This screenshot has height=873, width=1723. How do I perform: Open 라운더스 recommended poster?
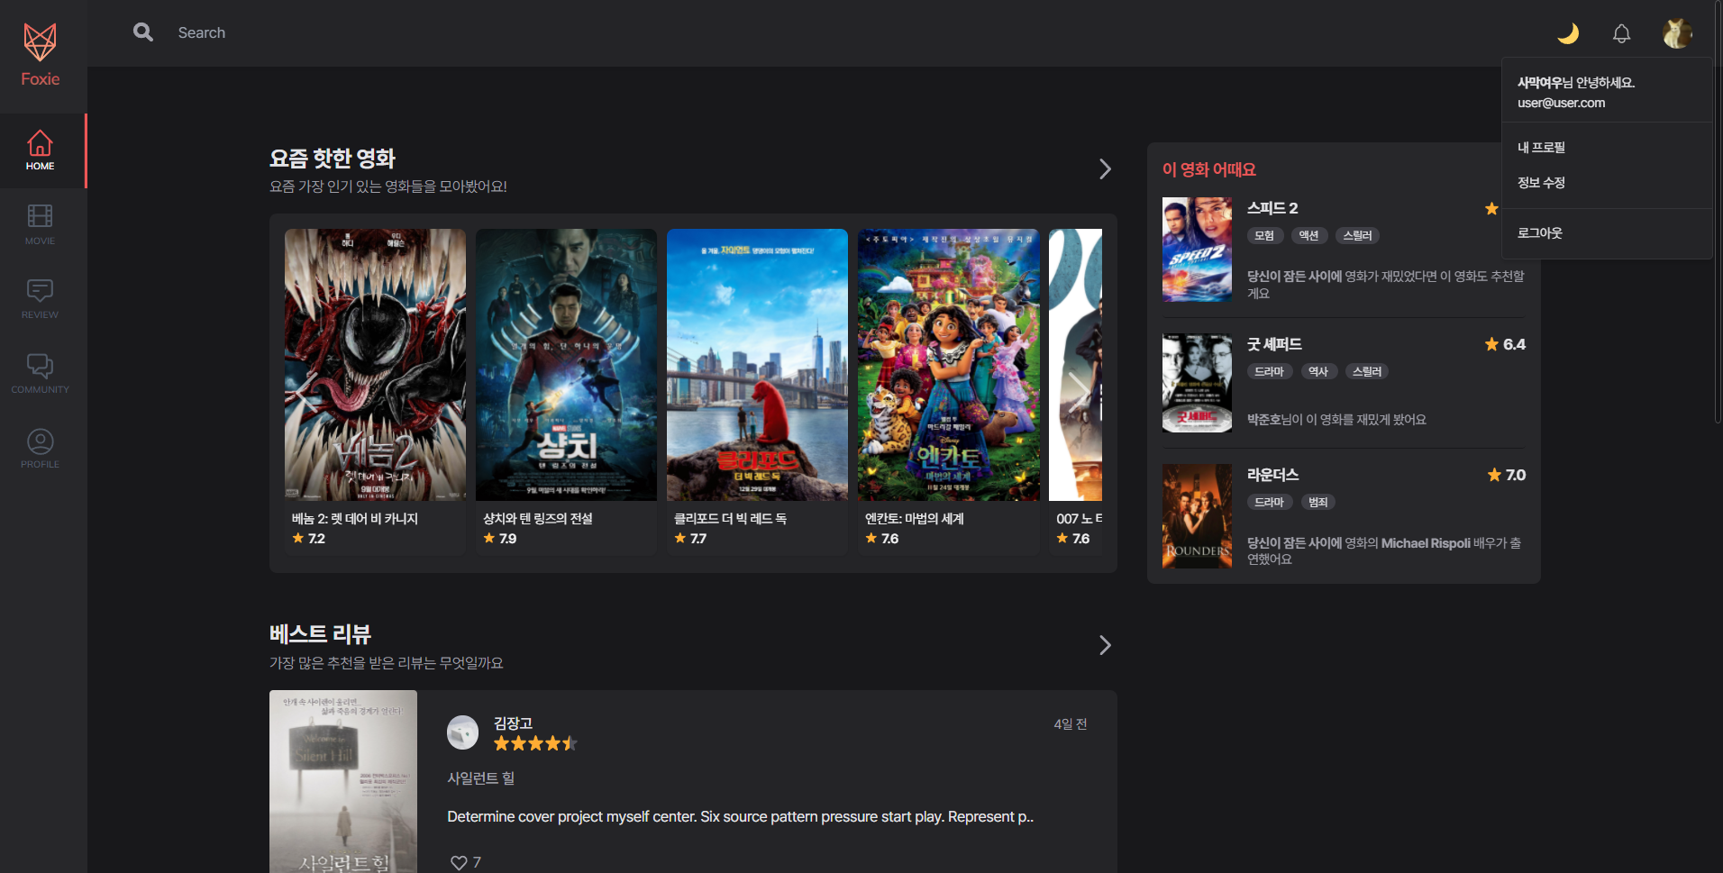tap(1197, 516)
